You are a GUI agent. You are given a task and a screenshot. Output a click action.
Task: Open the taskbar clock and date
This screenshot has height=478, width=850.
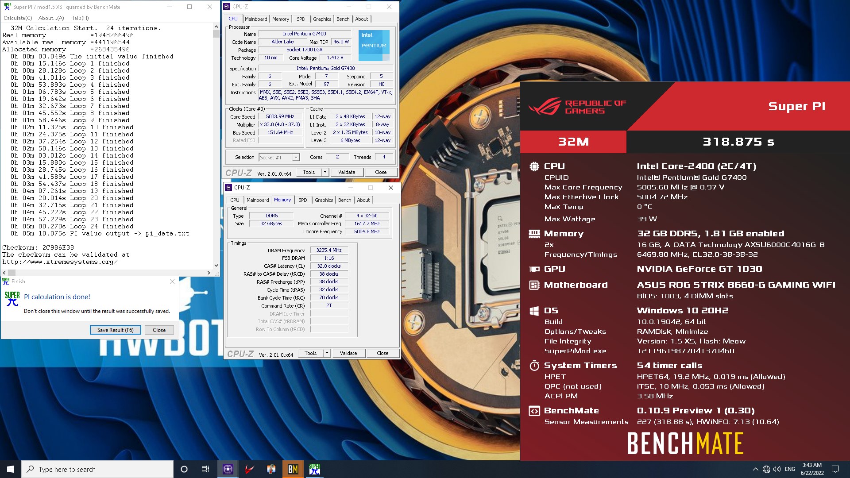tap(812, 469)
